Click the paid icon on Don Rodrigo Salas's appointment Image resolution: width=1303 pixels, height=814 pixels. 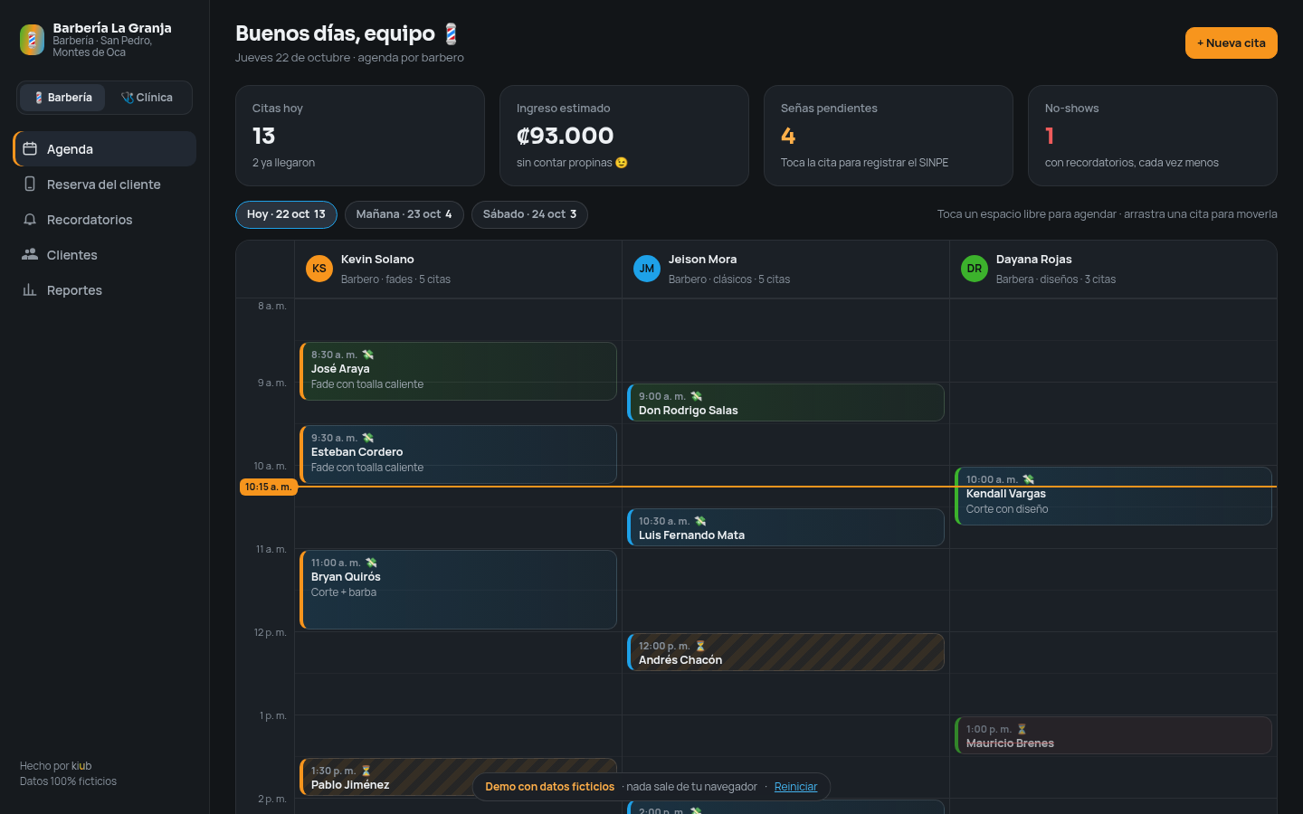pos(697,396)
